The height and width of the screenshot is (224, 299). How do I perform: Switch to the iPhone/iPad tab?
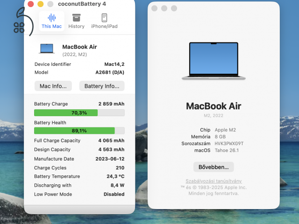(x=104, y=21)
